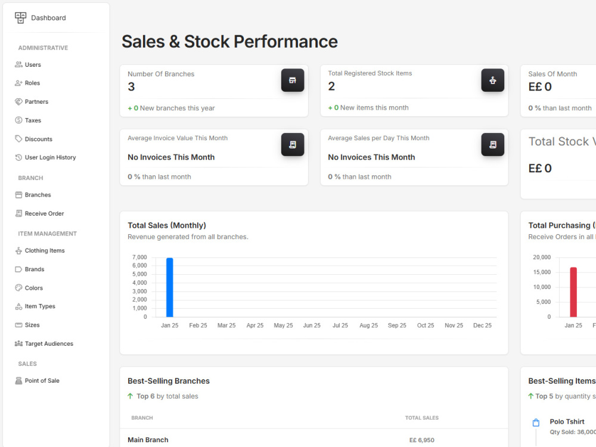Open Discounts in the sidebar
596x447 pixels.
33,139
